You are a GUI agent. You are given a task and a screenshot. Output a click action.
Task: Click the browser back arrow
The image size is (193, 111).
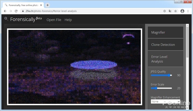[5, 11]
